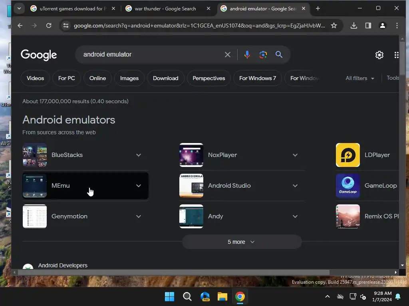Clear the search box text
The height and width of the screenshot is (306, 409).
click(x=227, y=55)
